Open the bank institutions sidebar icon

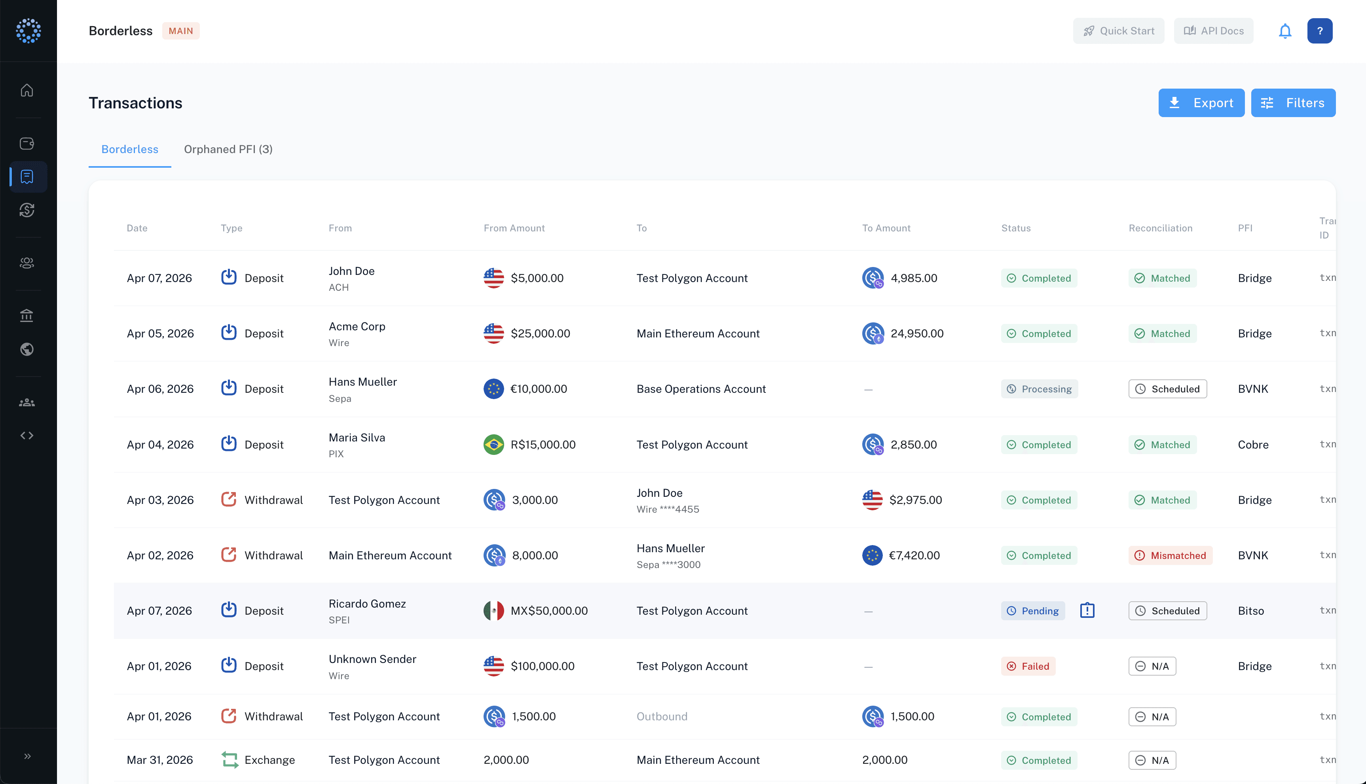[x=27, y=316]
